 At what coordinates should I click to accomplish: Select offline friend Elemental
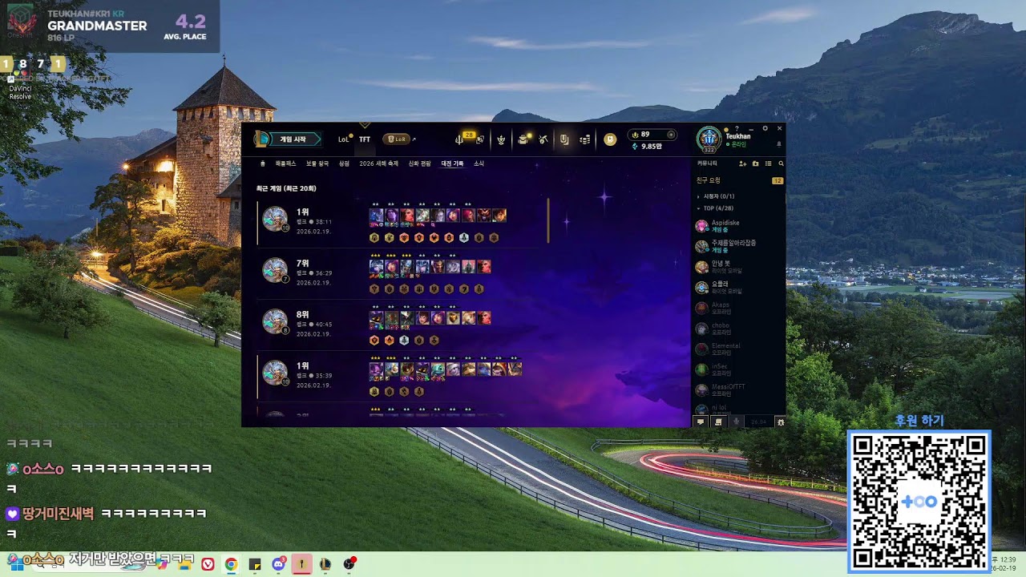coord(738,349)
